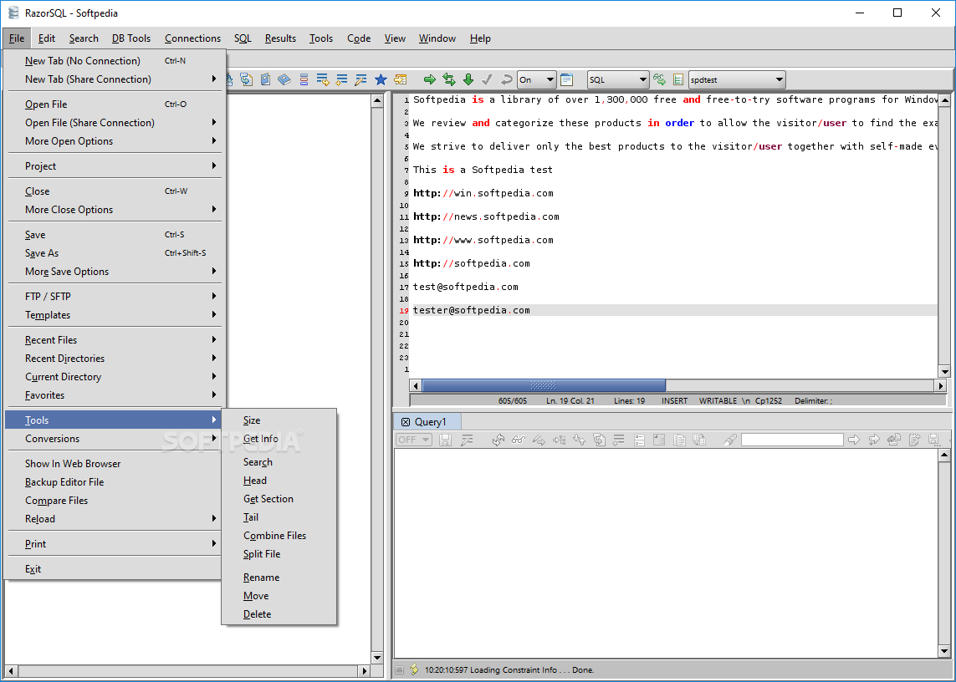
Task: Click the green connect arrows icon before spdtest
Action: pos(659,80)
